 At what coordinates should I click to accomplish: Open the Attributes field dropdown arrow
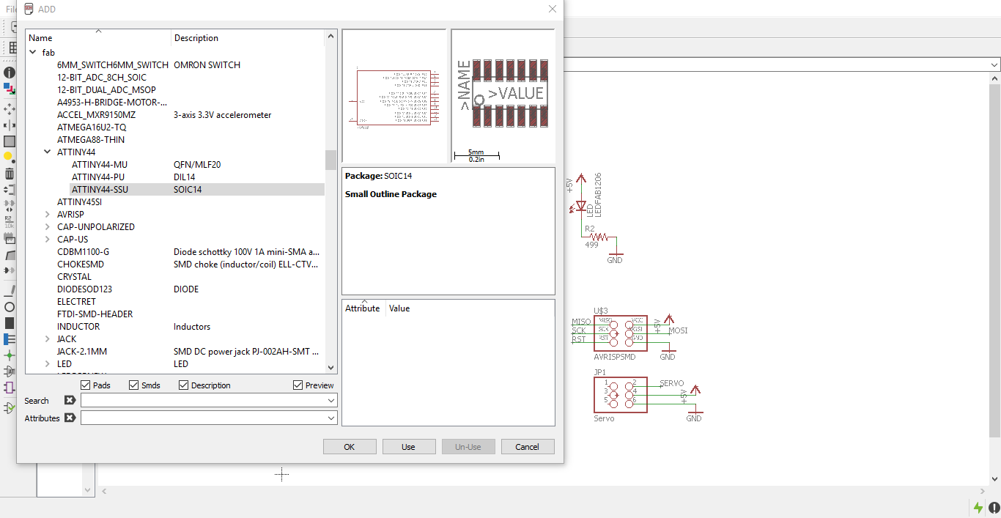coord(331,418)
